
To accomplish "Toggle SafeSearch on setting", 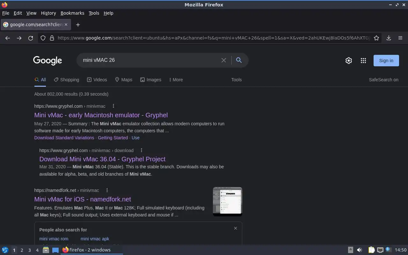I will (383, 80).
